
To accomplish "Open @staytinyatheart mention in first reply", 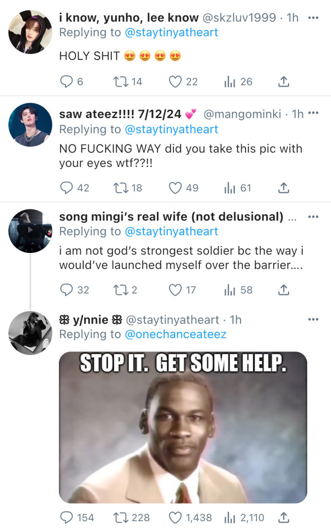I will tap(171, 32).
